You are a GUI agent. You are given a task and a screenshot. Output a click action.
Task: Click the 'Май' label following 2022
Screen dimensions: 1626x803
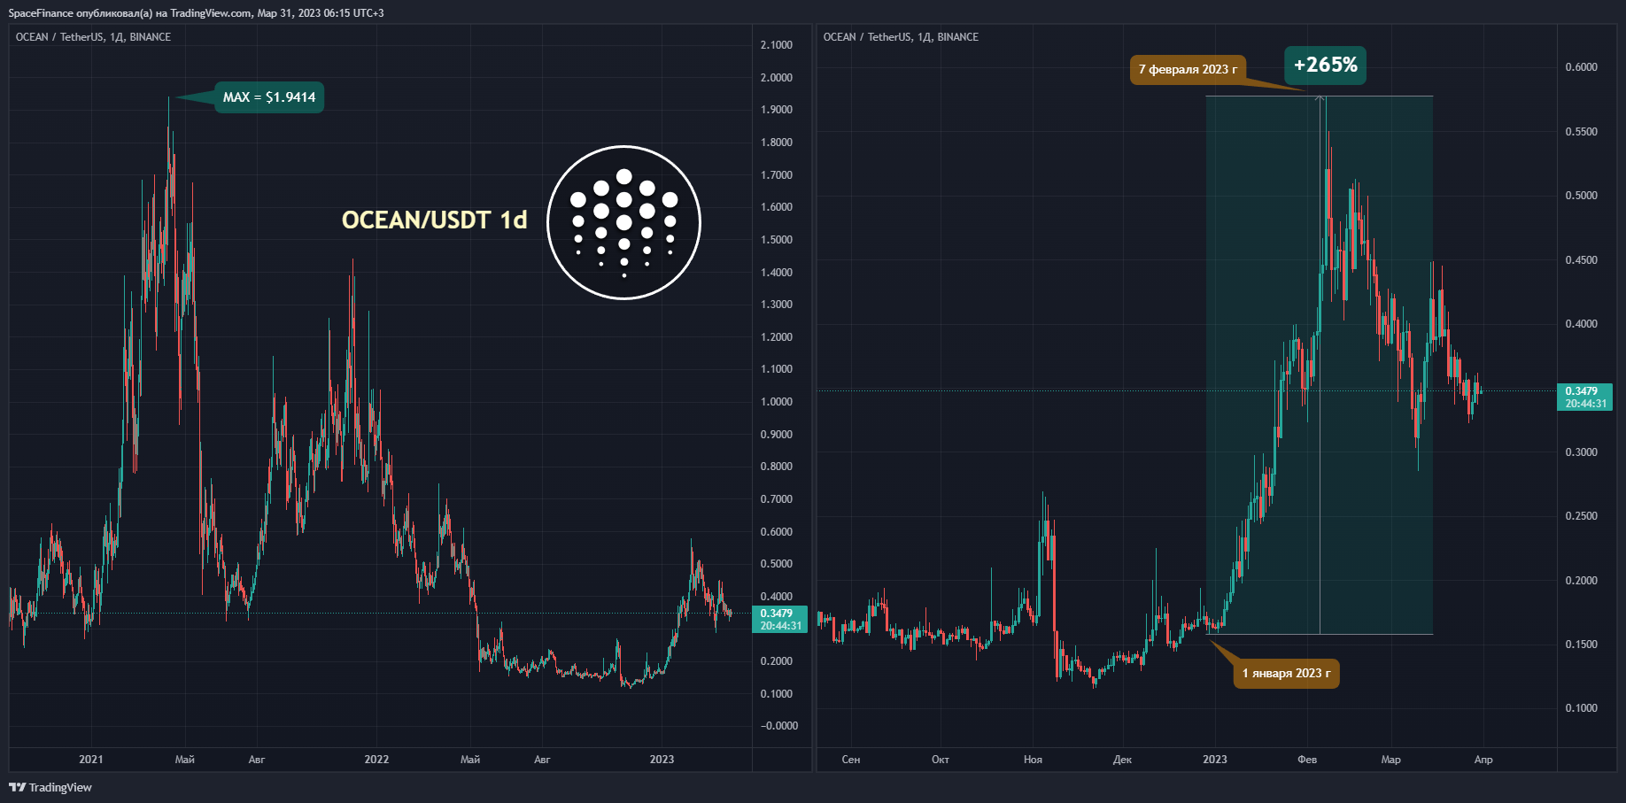coord(470,760)
